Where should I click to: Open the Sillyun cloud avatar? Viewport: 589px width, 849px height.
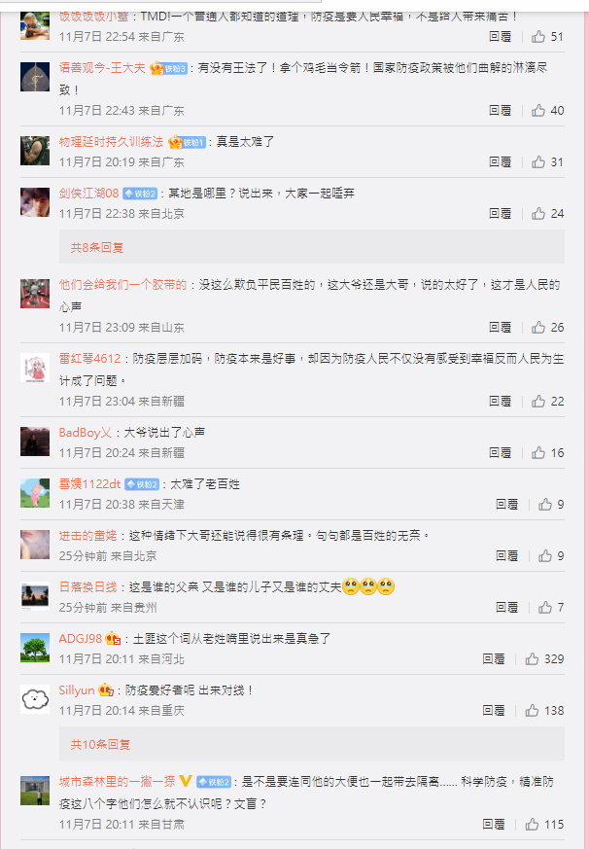pyautogui.click(x=35, y=699)
